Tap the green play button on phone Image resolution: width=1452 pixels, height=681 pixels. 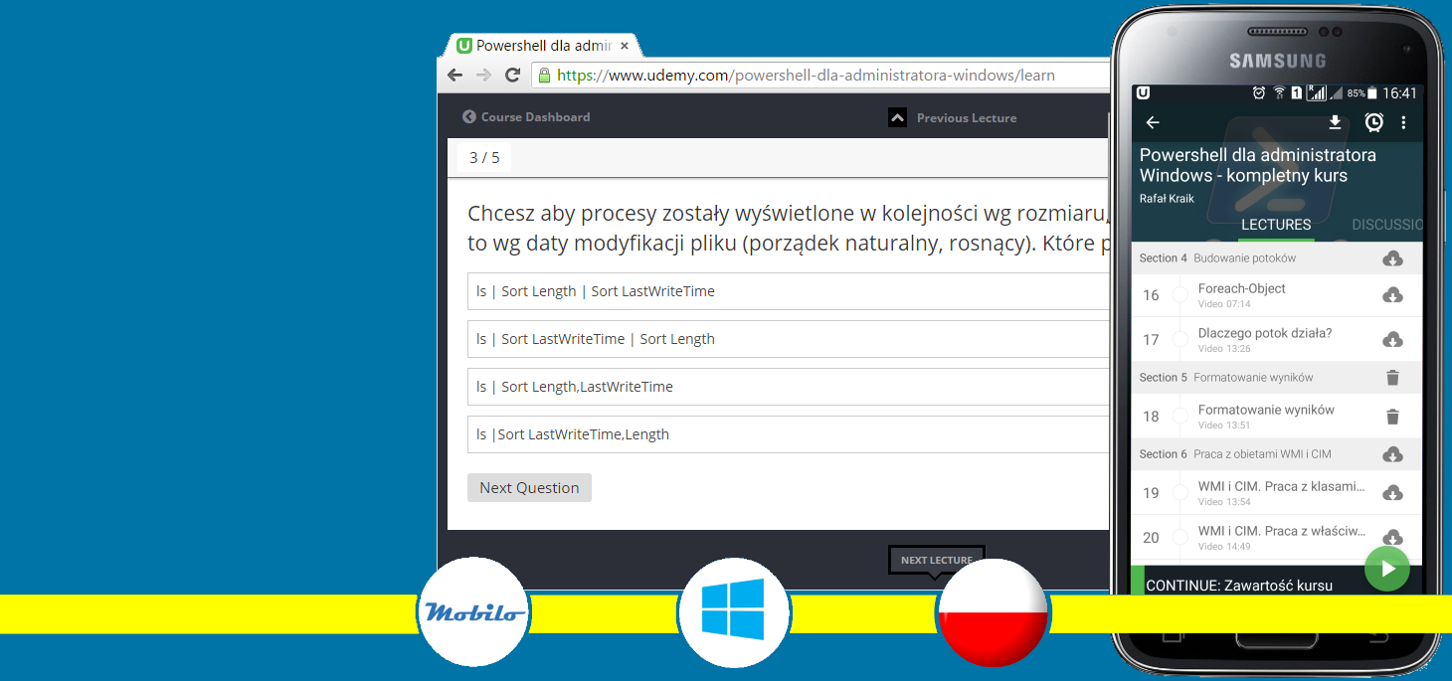tap(1386, 569)
